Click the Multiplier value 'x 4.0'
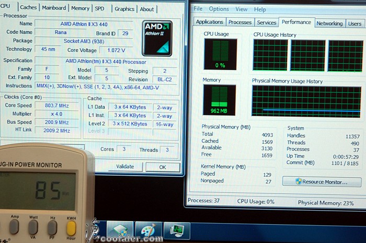 point(56,114)
